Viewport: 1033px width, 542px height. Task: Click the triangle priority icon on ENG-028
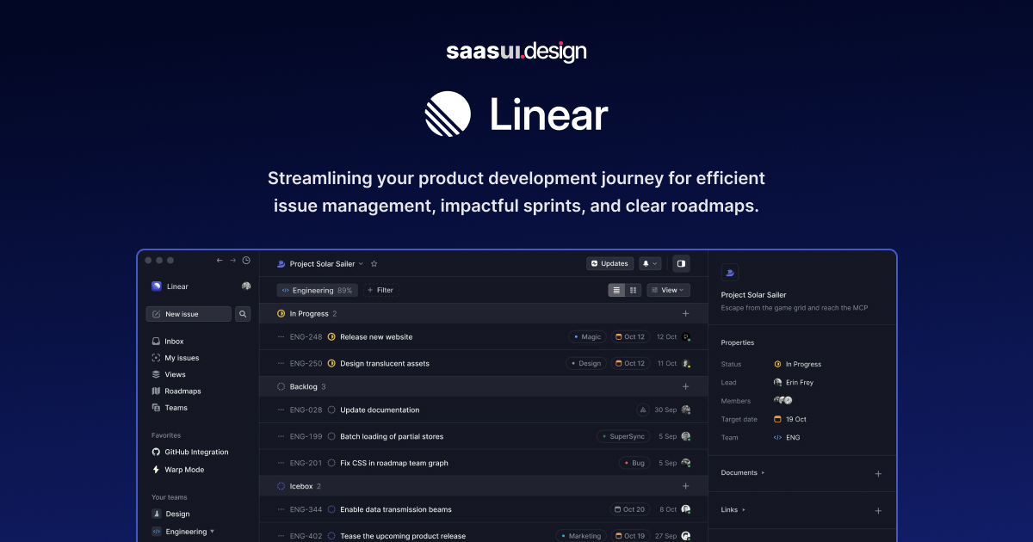coord(642,410)
